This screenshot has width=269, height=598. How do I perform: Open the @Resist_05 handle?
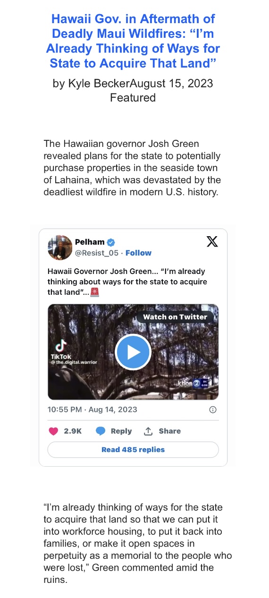97,253
